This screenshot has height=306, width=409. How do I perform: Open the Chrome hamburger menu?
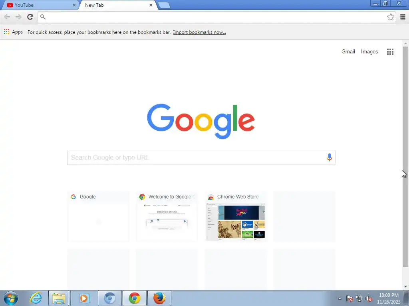pyautogui.click(x=403, y=17)
